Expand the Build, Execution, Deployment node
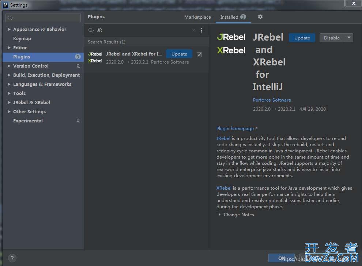Image resolution: width=362 pixels, height=266 pixels. (x=9, y=75)
